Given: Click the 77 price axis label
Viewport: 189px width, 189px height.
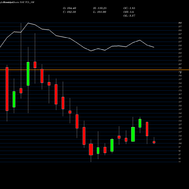Looking at the screenshot, I should tap(180, 162).
